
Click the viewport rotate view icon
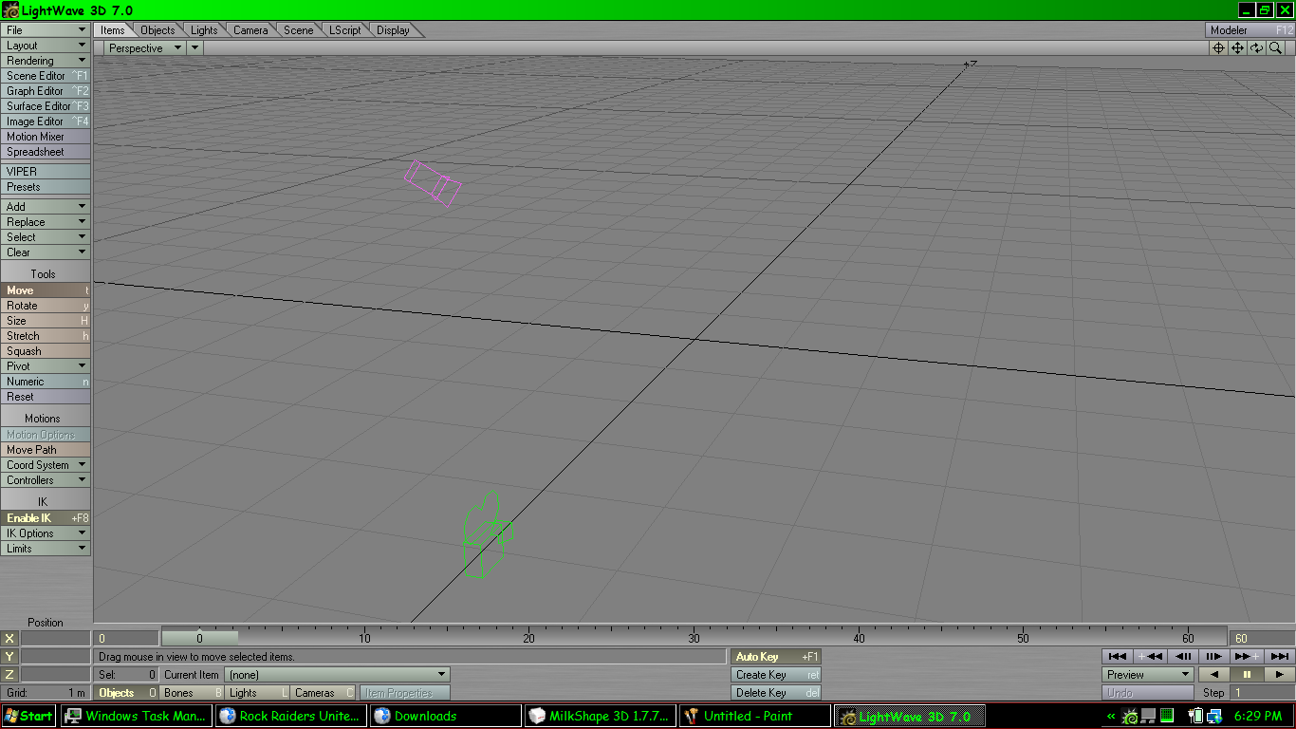pos(1257,48)
